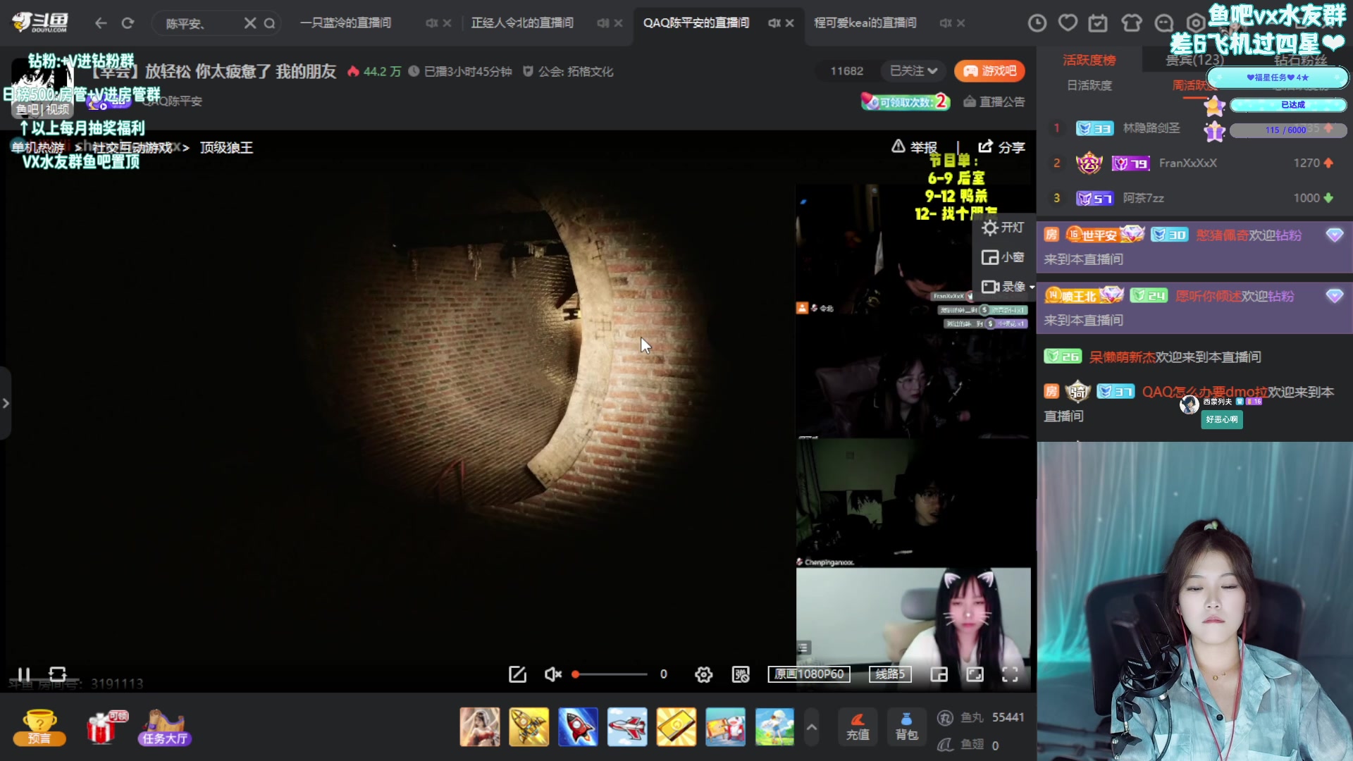Open the 预言 prediction trophy icon
This screenshot has width=1353, height=761.
click(40, 726)
